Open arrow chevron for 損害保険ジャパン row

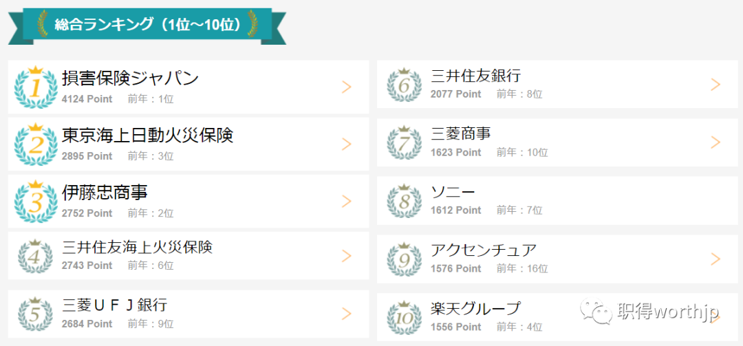click(347, 87)
